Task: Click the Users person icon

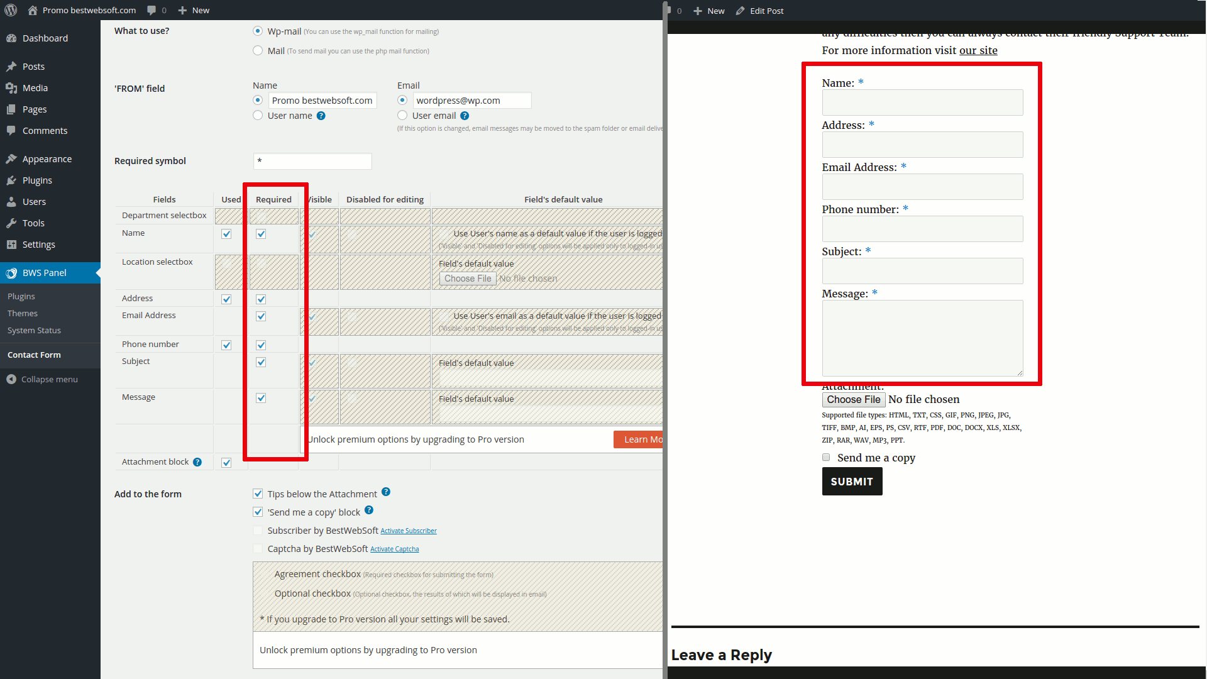Action: (x=11, y=202)
